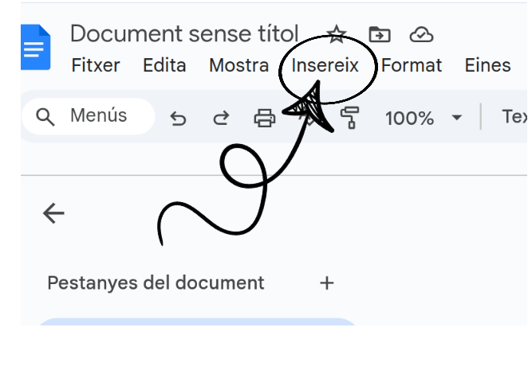Star the document as a favorite
Image resolution: width=528 pixels, height=370 pixels.
337,34
